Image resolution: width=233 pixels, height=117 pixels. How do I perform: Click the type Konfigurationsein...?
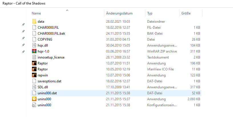pos(162,105)
